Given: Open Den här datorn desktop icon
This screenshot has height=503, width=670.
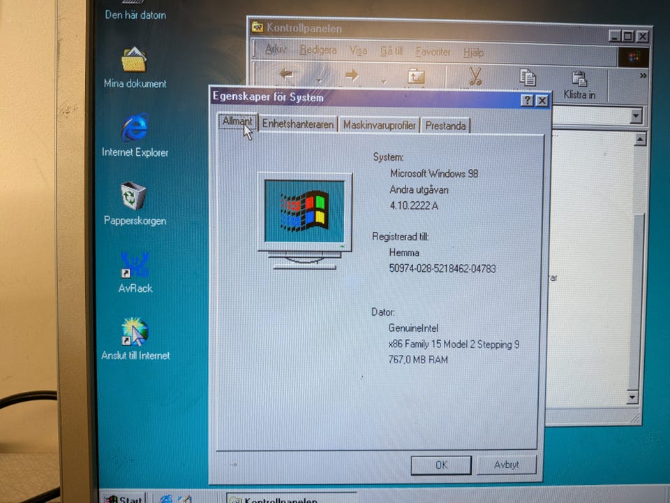Looking at the screenshot, I should [135, 10].
